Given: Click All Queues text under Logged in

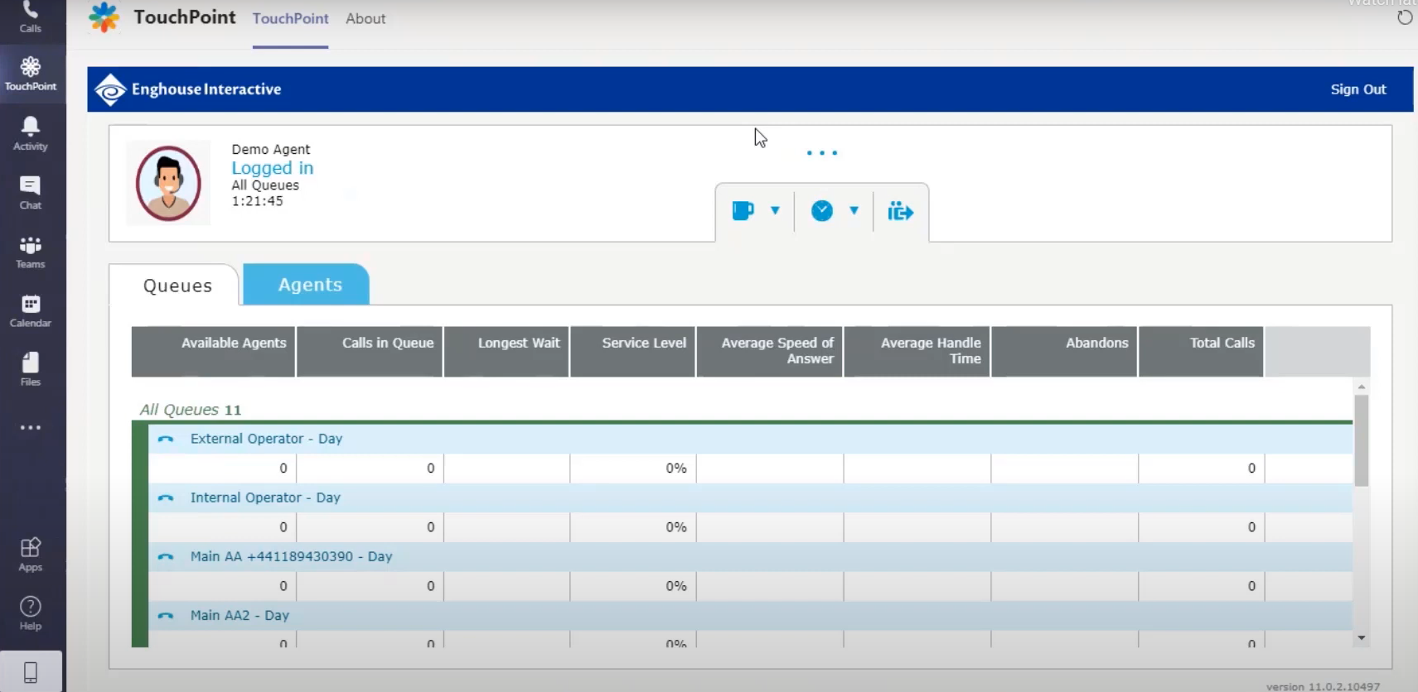Looking at the screenshot, I should click(265, 185).
